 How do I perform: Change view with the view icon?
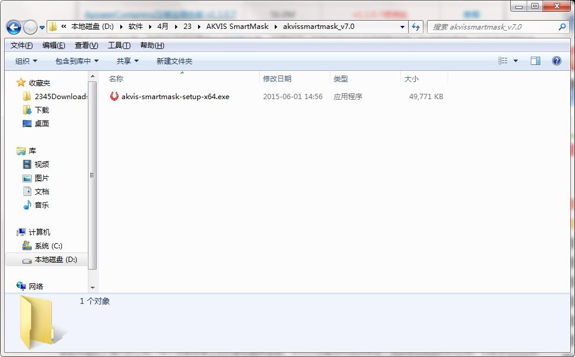coord(503,61)
